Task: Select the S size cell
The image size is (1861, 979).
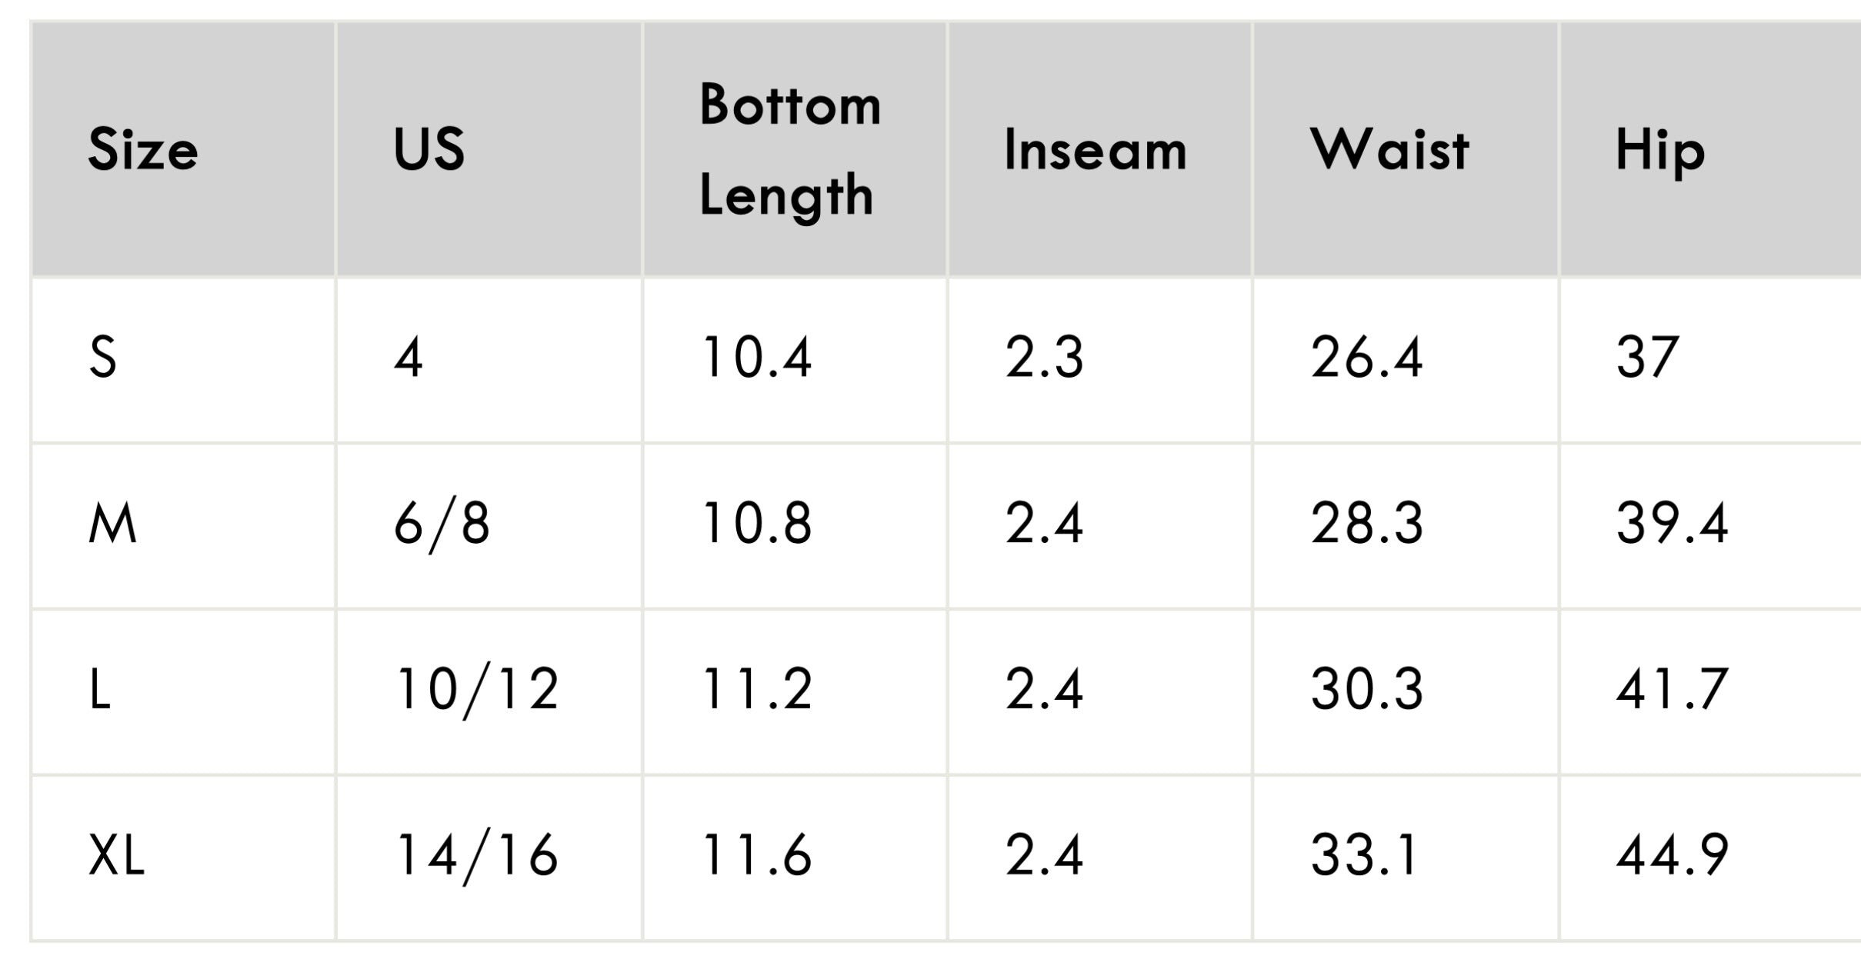Action: pyautogui.click(x=183, y=360)
